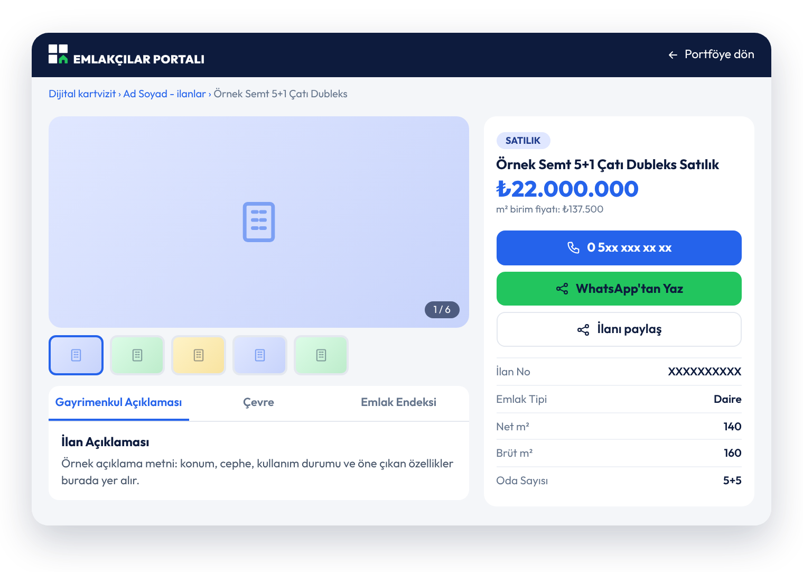Click the Oda Sayısı value 5+5
Screen dimensions: 803x572
coord(732,481)
